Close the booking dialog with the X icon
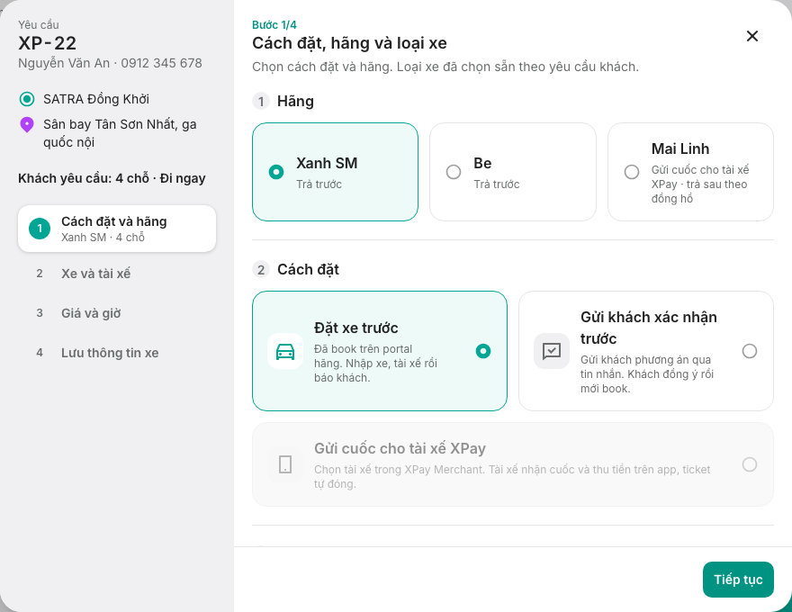The height and width of the screenshot is (612, 792). click(x=752, y=36)
